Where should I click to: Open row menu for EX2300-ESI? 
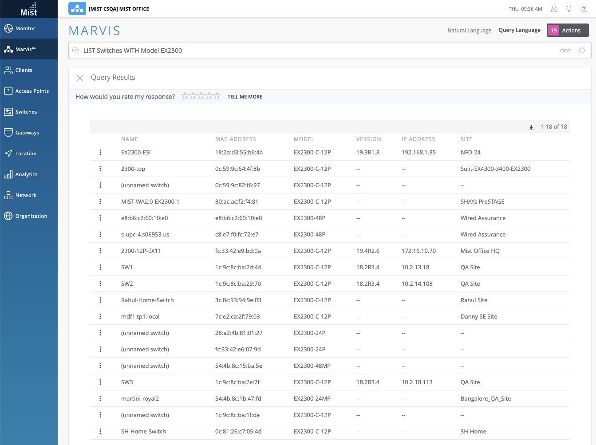click(x=100, y=152)
